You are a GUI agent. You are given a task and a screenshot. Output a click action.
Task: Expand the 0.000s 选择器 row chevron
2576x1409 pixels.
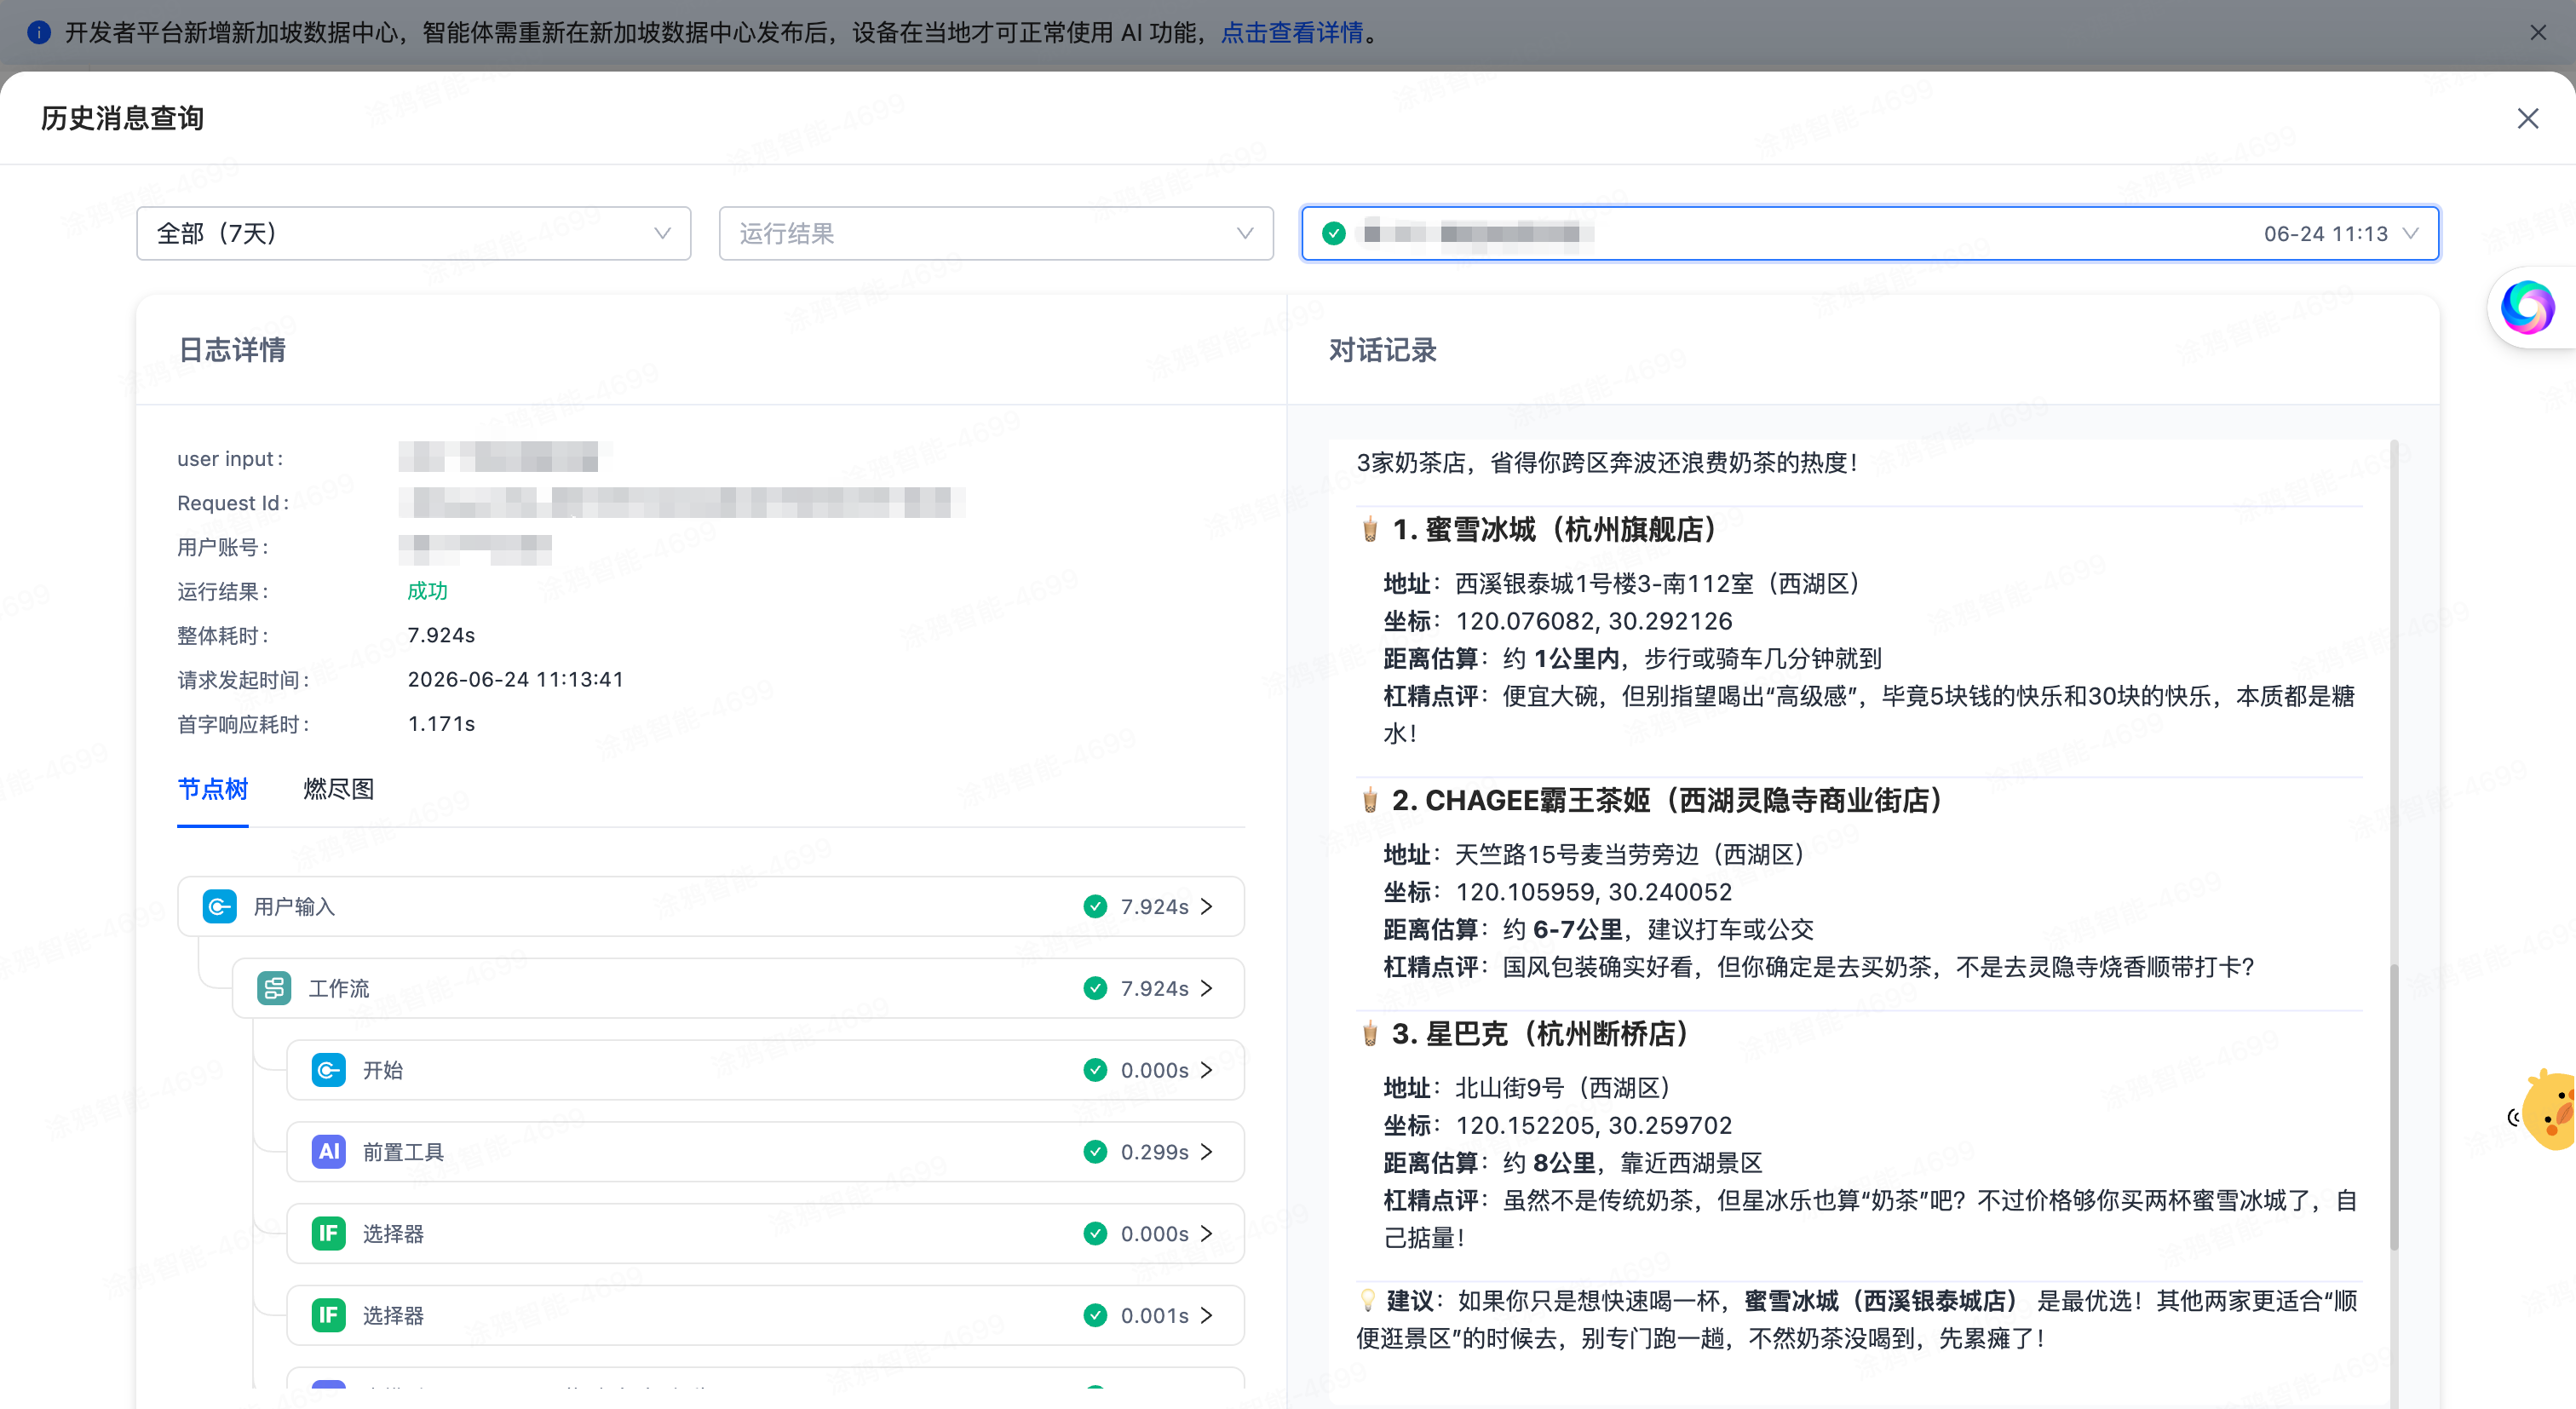tap(1207, 1233)
